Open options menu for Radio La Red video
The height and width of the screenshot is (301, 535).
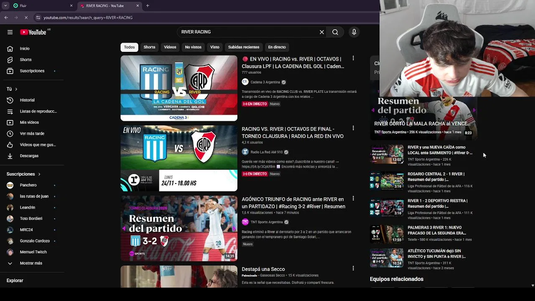(x=353, y=128)
